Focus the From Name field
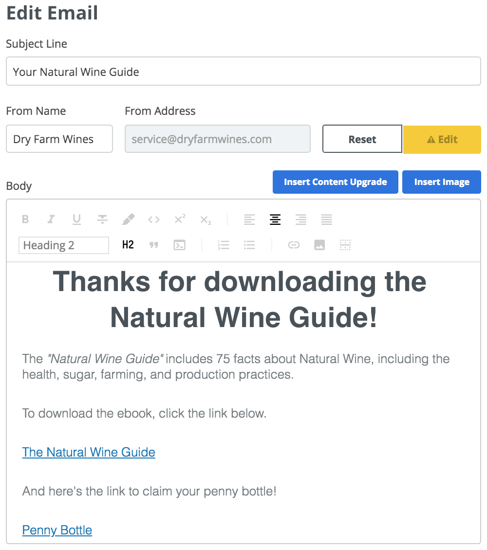487x550 pixels. click(59, 139)
